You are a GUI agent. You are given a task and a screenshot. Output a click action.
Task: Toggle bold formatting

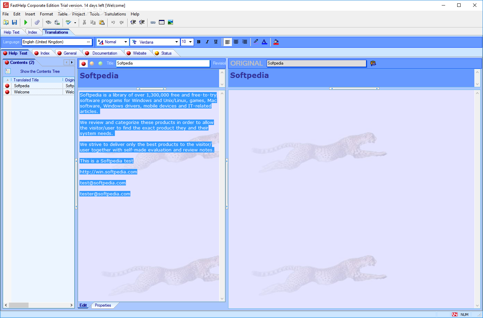click(198, 42)
